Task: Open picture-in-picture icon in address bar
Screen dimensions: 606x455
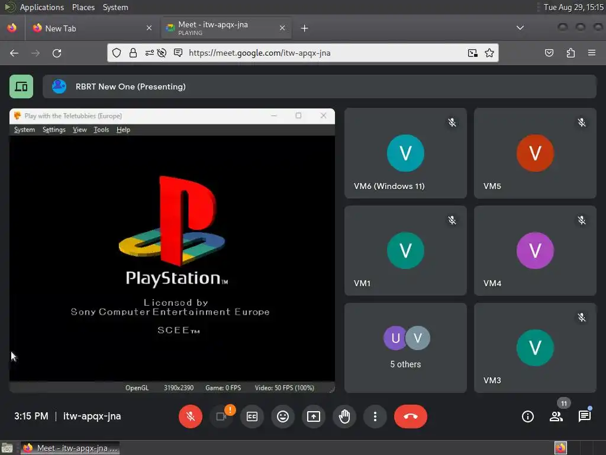Action: [473, 53]
